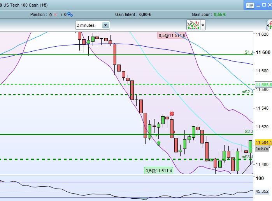Click the red X next to Position value
This screenshot has width=272, height=201.
[55, 14]
